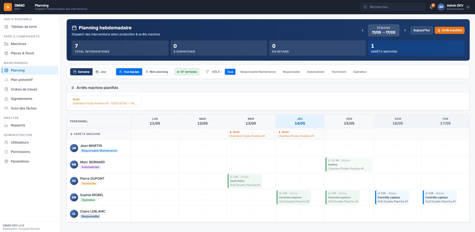Click the orange GMAO logo icon

tap(8, 7)
